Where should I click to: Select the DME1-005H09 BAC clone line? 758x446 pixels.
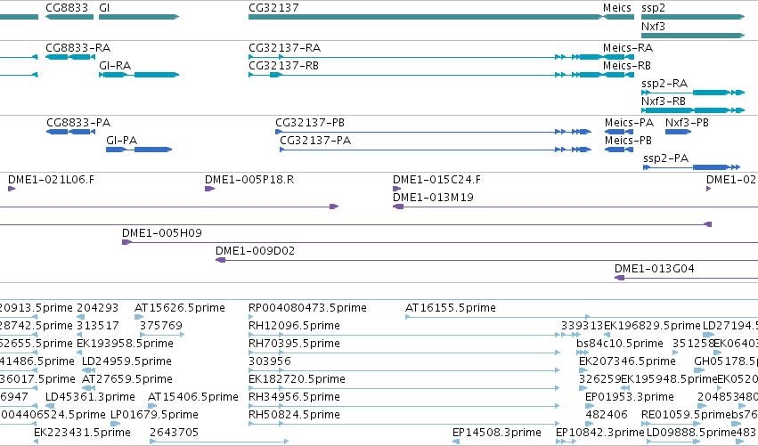[x=440, y=242]
